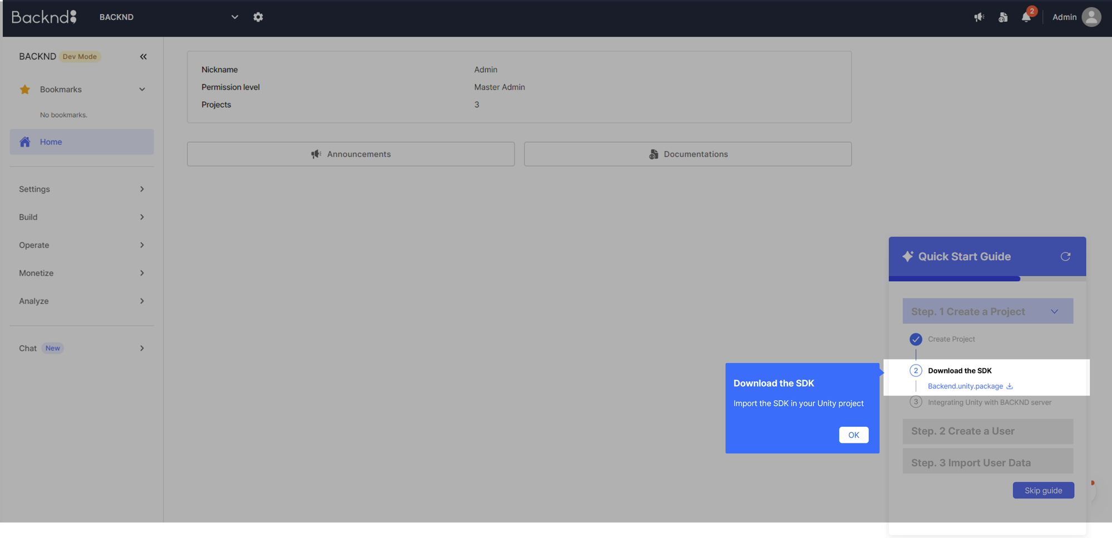Expand the Build menu
The image size is (1112, 538).
tap(81, 217)
